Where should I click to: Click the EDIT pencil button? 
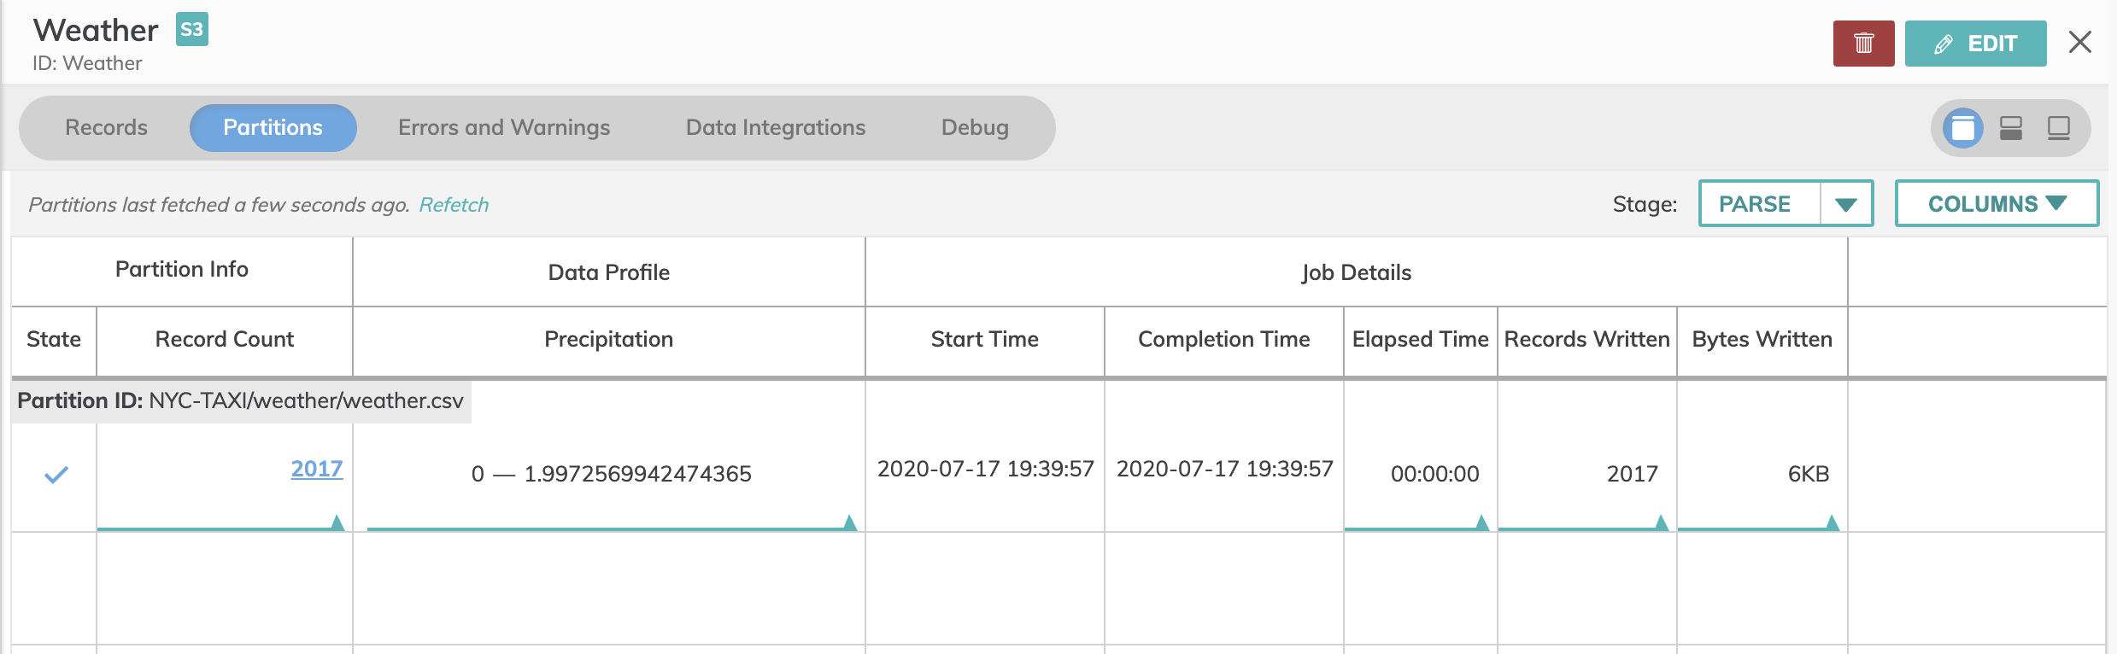point(1975,44)
